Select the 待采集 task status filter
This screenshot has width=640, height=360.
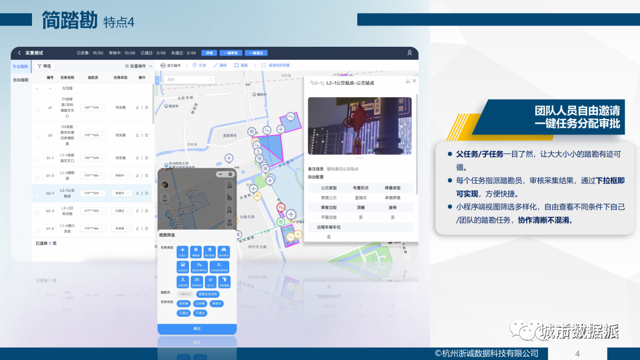coord(183,304)
